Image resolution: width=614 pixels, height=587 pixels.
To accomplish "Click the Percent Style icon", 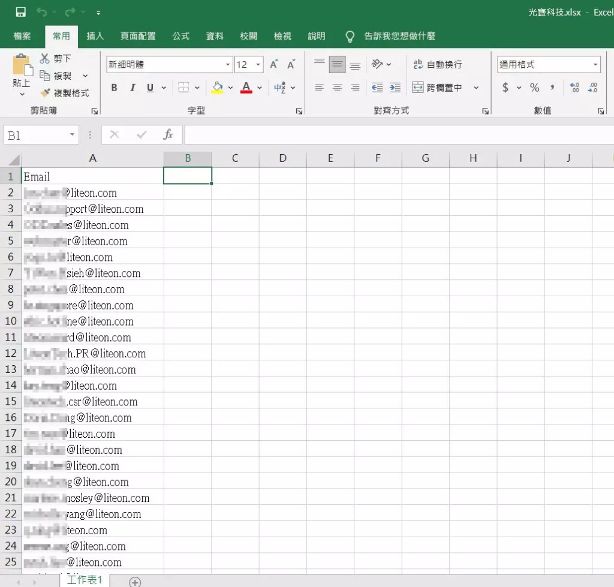I will click(x=534, y=88).
